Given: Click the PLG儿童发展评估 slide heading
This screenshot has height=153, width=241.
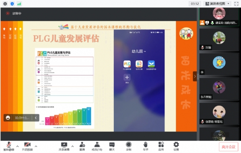Looking at the screenshot, I should 66,38.
